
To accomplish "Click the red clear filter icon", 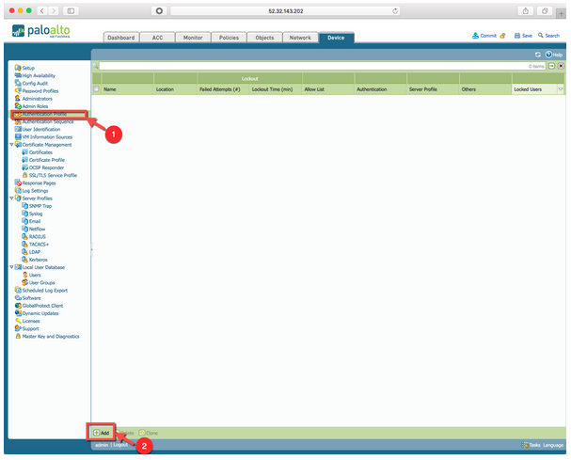I will pyautogui.click(x=561, y=67).
